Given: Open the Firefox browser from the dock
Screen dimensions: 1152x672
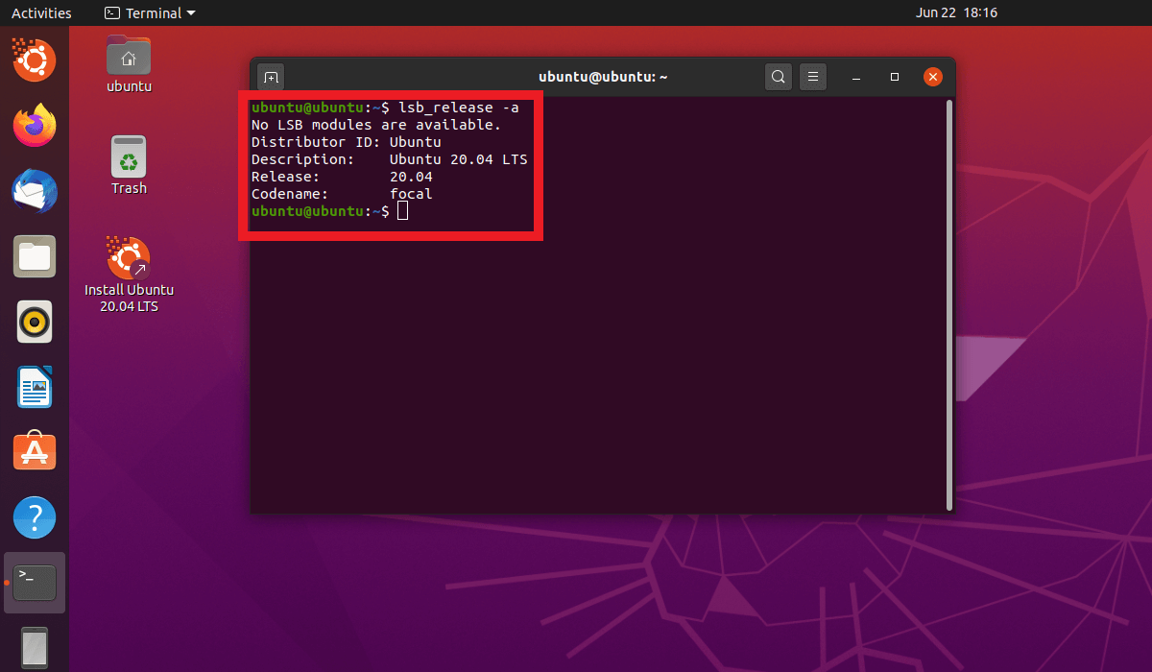Looking at the screenshot, I should (34, 126).
